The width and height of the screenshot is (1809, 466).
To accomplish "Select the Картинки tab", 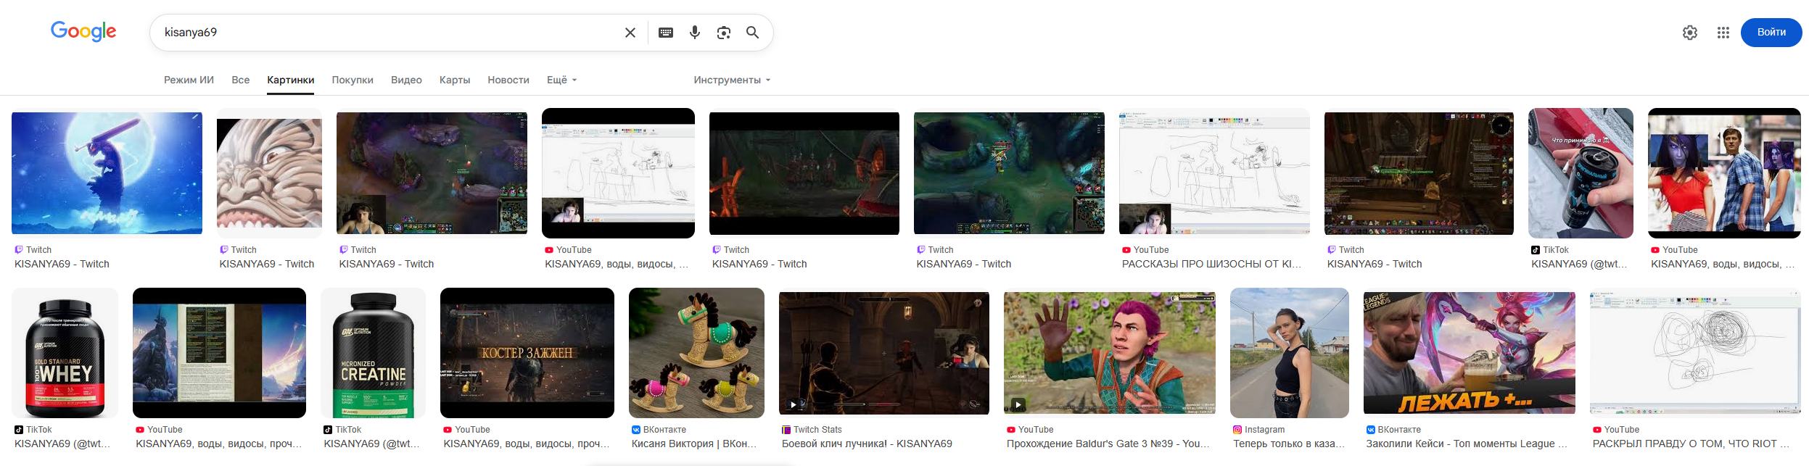I will click(x=291, y=80).
